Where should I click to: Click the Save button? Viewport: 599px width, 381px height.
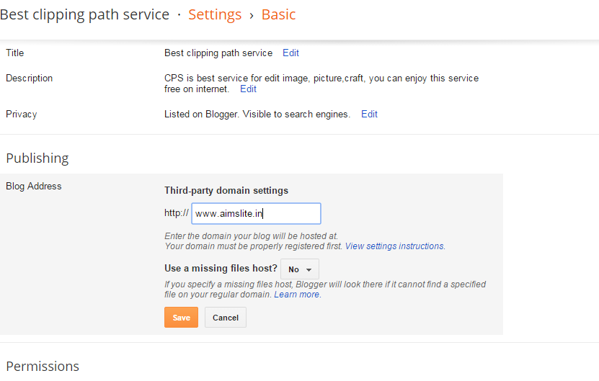pos(181,318)
